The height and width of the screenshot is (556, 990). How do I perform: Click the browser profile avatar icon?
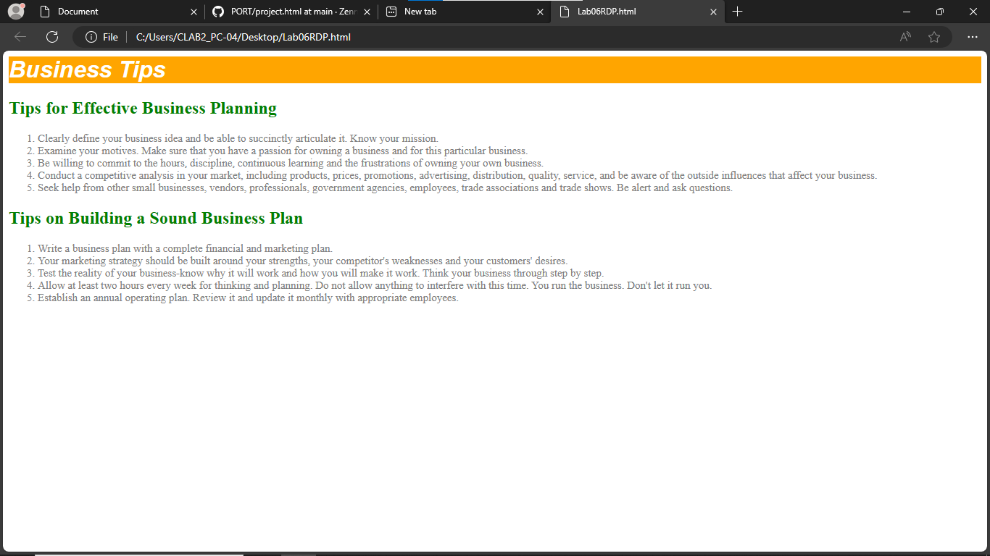(x=16, y=12)
